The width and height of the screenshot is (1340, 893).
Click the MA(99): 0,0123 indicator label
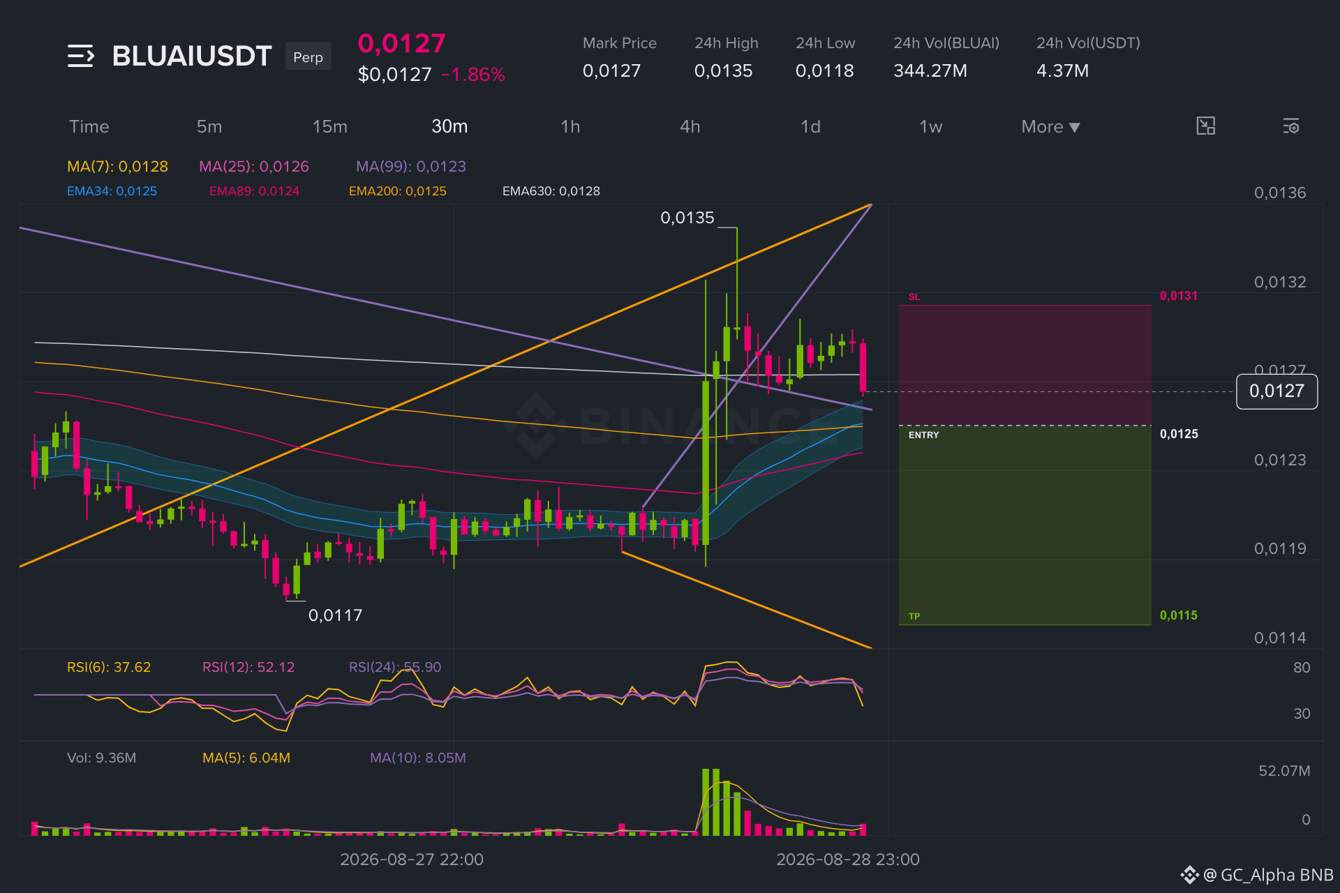pos(411,167)
